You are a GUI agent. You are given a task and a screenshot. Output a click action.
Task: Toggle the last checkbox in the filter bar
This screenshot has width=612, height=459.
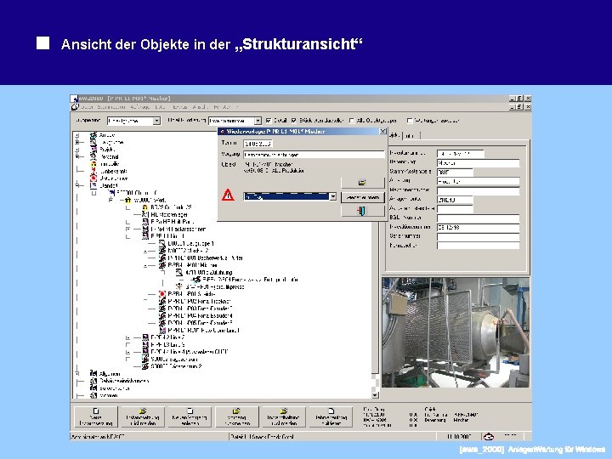tap(410, 121)
